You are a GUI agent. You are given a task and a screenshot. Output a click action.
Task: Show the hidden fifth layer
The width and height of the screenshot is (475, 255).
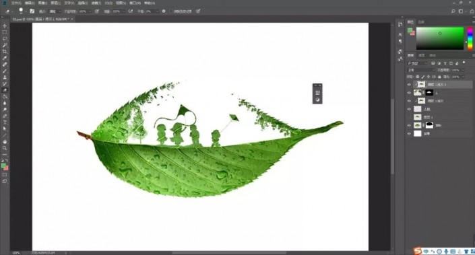[409, 117]
